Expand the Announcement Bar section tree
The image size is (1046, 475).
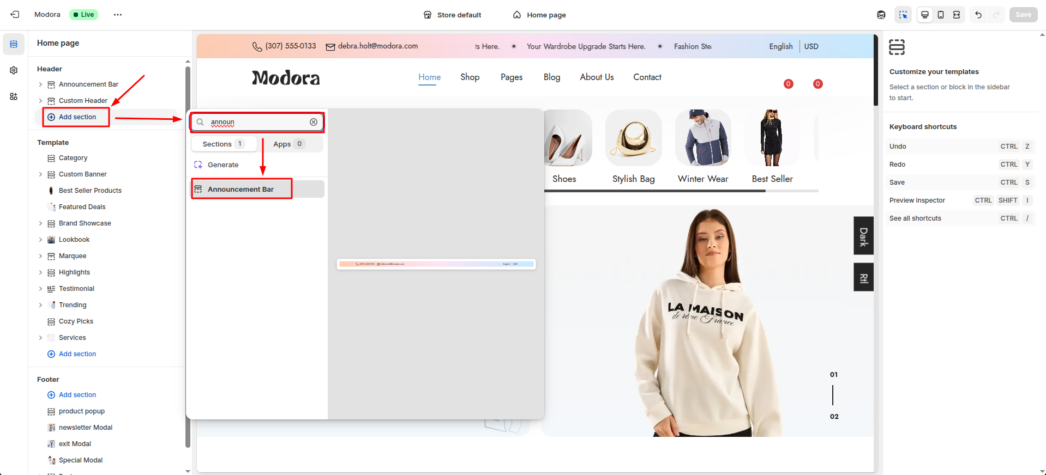click(40, 84)
